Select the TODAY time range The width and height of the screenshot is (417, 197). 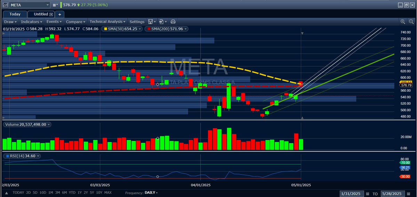(x=18, y=192)
